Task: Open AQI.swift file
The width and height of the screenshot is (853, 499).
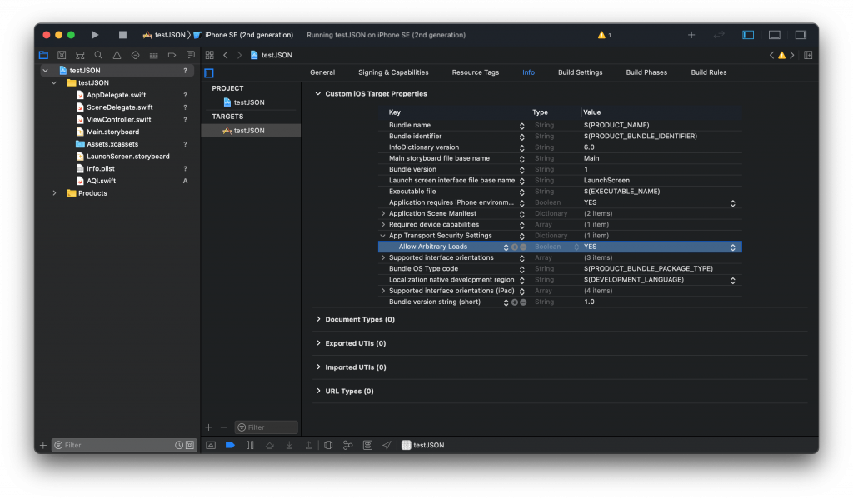Action: 101,181
